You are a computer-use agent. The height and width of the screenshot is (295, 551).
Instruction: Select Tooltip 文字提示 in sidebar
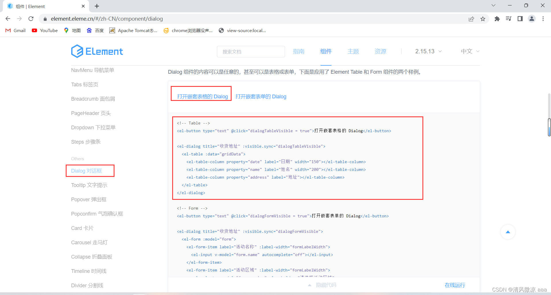coord(89,185)
